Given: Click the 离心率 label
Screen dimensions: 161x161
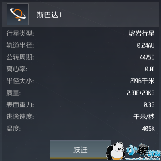Looking at the screenshot, I should pyautogui.click(x=17, y=69).
